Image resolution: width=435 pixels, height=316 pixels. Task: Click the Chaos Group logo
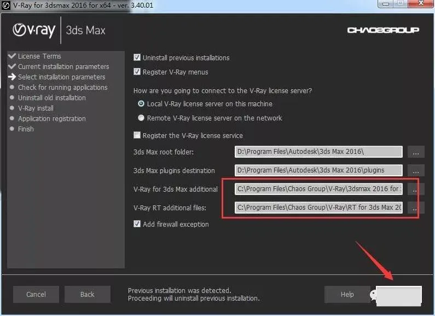tap(383, 30)
